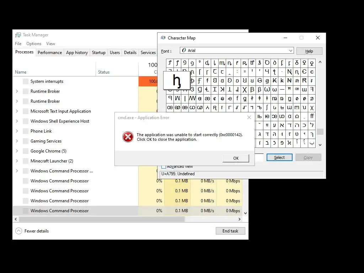364x273 pixels.
Task: Pick the Arabic beh ب character cell
Action: [x=312, y=143]
